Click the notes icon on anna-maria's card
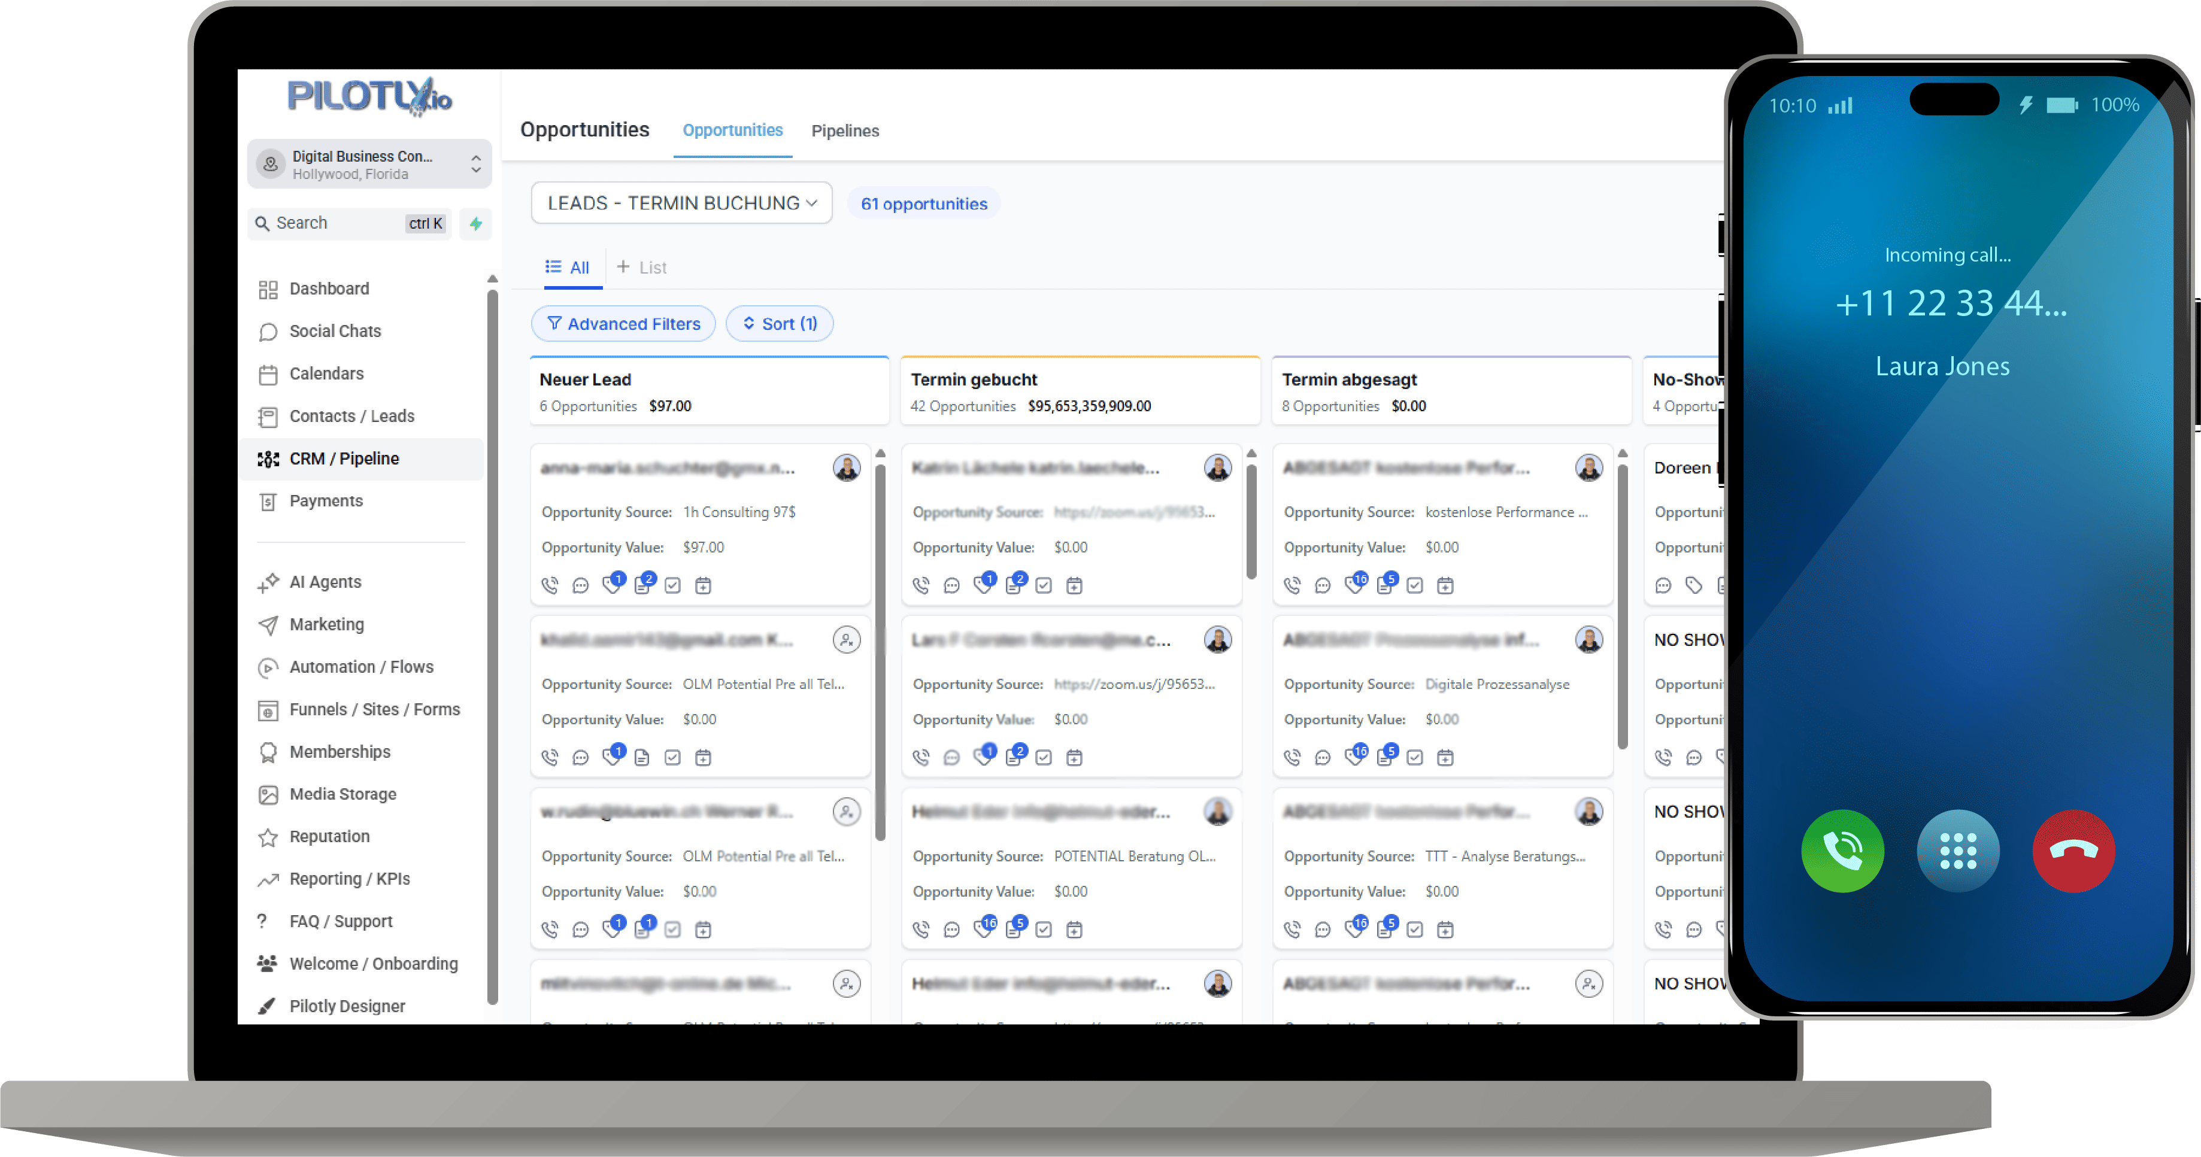Image resolution: width=2201 pixels, height=1157 pixels. coord(642,586)
